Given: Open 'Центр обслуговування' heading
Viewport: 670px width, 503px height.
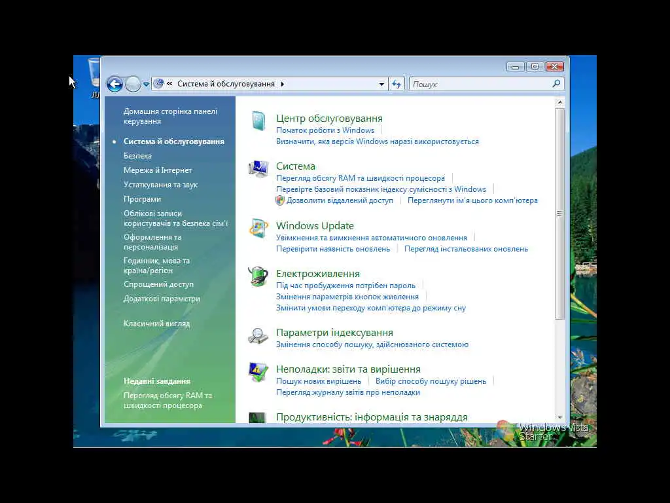Looking at the screenshot, I should click(330, 119).
